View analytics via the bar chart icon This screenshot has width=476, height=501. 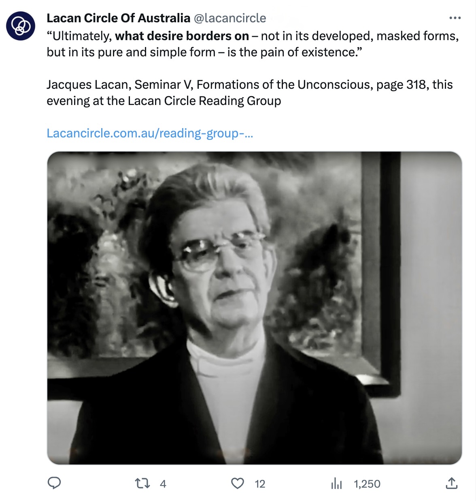pos(336,483)
